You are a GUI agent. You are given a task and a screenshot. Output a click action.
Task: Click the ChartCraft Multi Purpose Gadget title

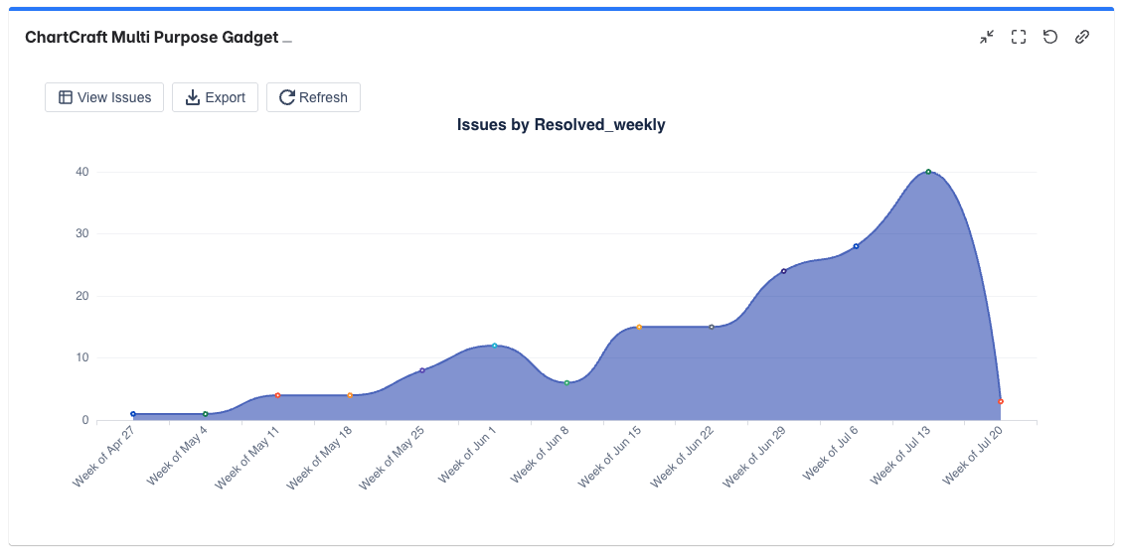click(152, 38)
